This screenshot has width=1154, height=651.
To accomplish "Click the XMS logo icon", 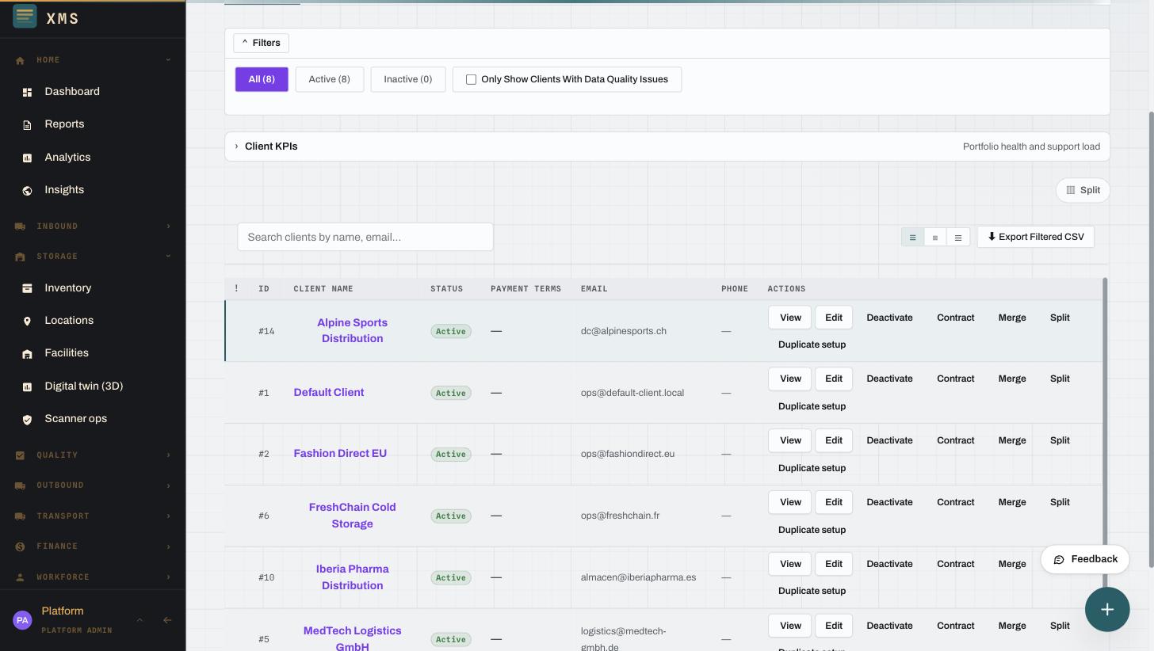I will coord(25,15).
